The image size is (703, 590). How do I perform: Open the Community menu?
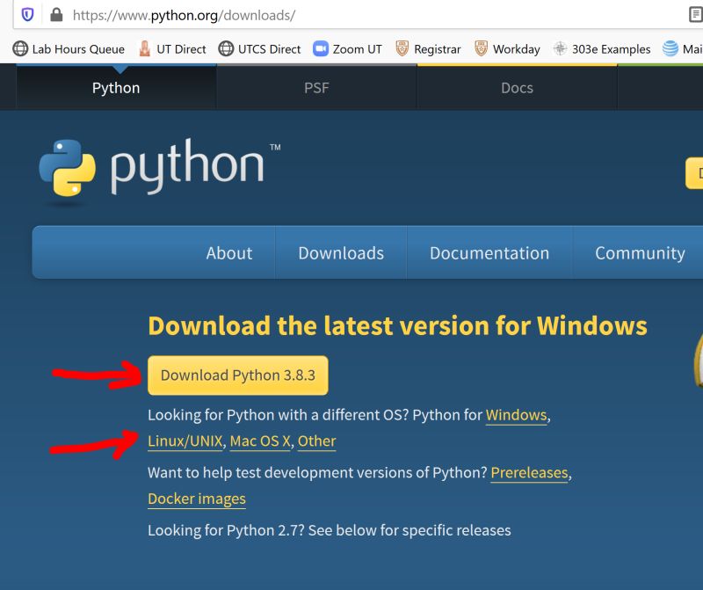[x=639, y=252]
